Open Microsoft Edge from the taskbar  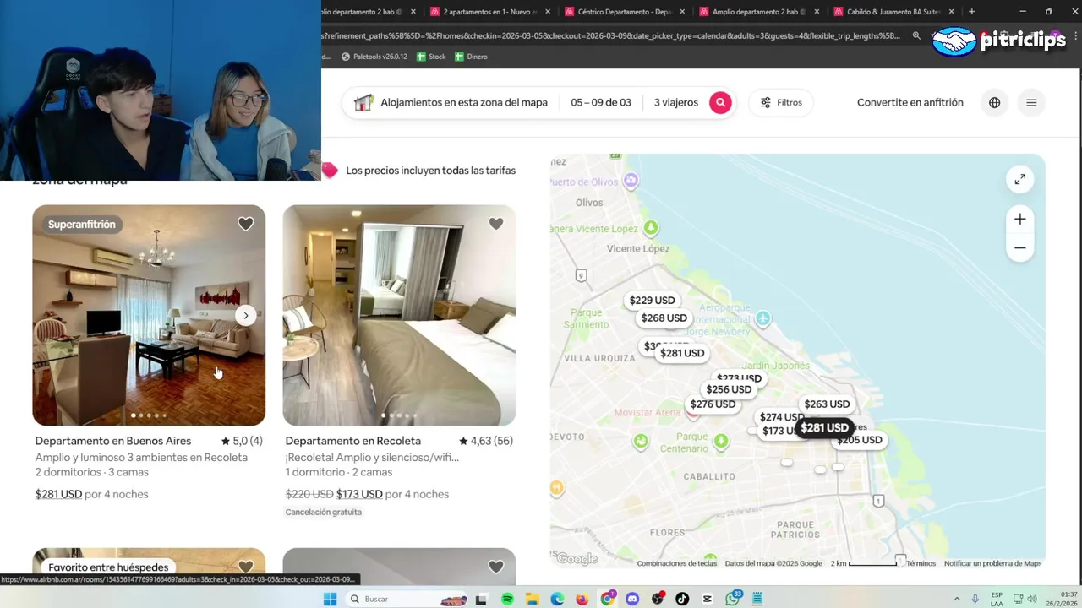(x=557, y=599)
